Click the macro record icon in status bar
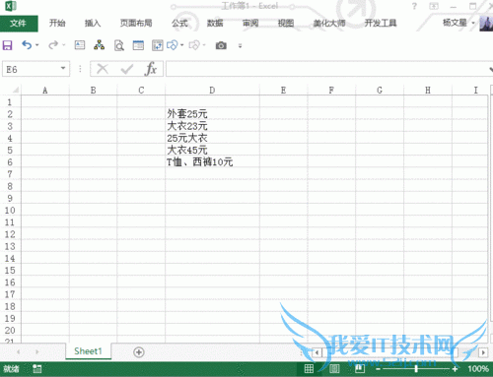This screenshot has height=377, width=493. (x=37, y=369)
